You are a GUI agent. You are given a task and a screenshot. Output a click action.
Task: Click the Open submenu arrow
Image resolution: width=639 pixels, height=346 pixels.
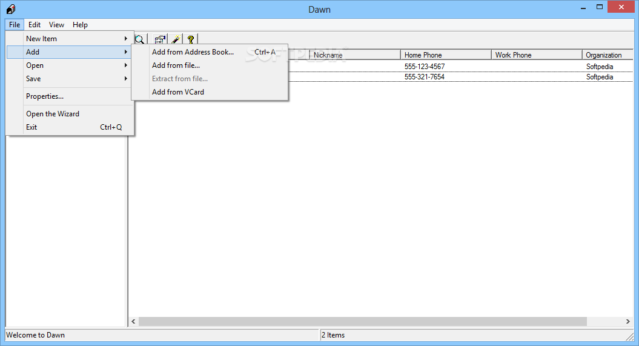coord(125,65)
